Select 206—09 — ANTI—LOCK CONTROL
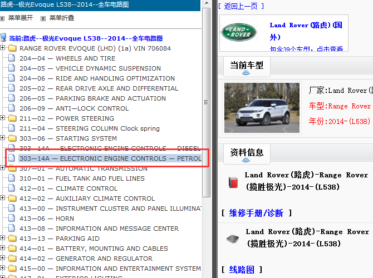The height and width of the screenshot is (278, 373). 74,108
